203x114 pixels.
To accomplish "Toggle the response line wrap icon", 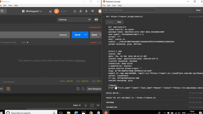I will click(x=8, y=89).
